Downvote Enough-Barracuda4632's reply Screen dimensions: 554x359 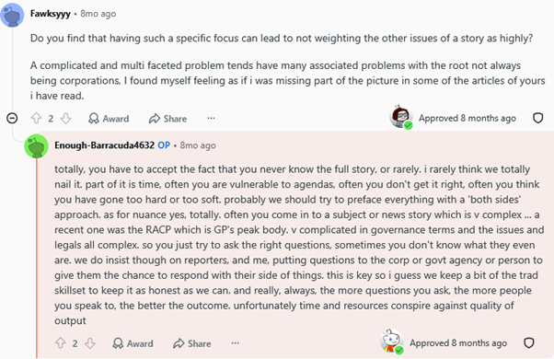[x=90, y=343]
